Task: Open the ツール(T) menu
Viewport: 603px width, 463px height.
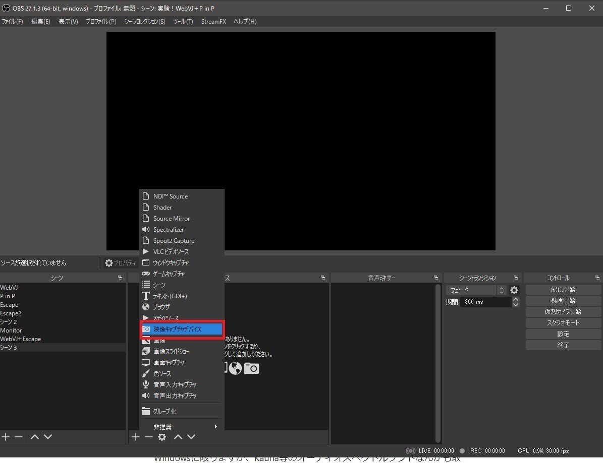Action: click(x=183, y=22)
